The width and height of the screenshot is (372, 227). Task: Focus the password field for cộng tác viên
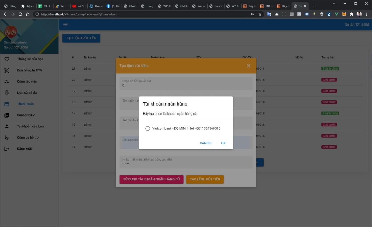[x=186, y=164]
